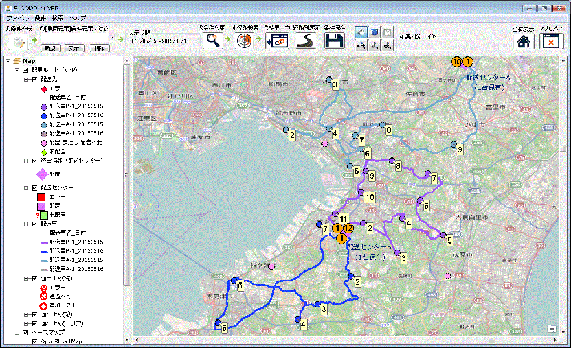The image size is (571, 348).
Task: Open the ヘルプ menu
Action: [x=77, y=18]
